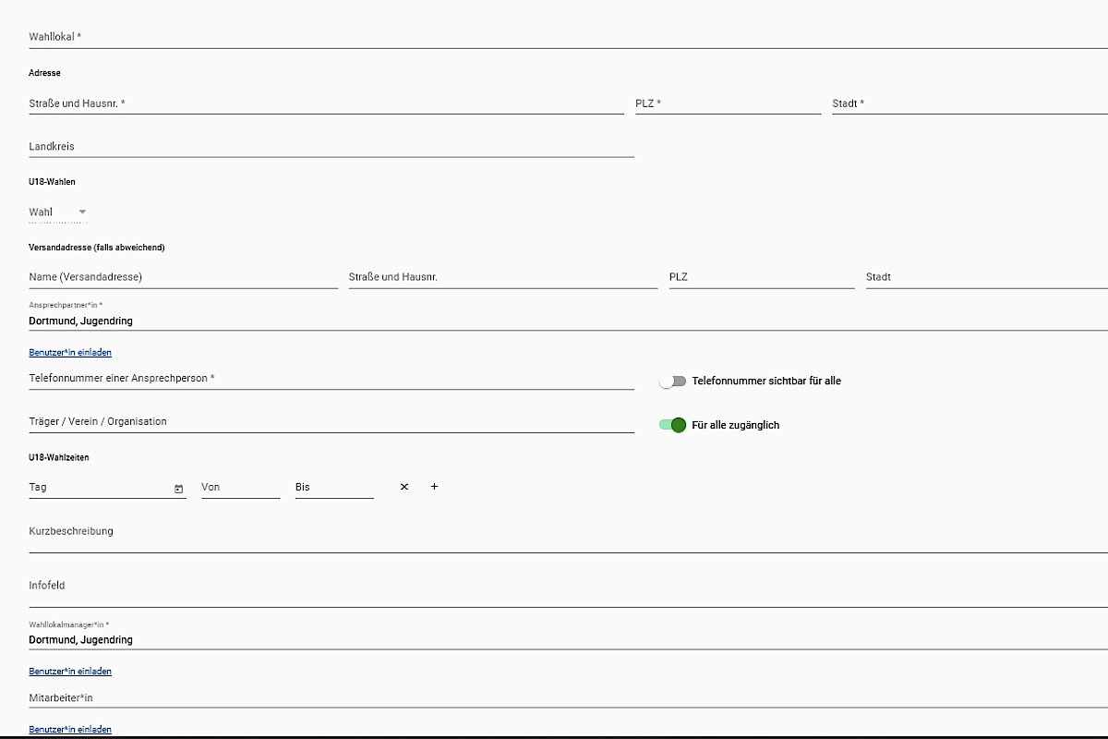
Task: Click the Name (Versandadresse) field
Action: click(183, 277)
